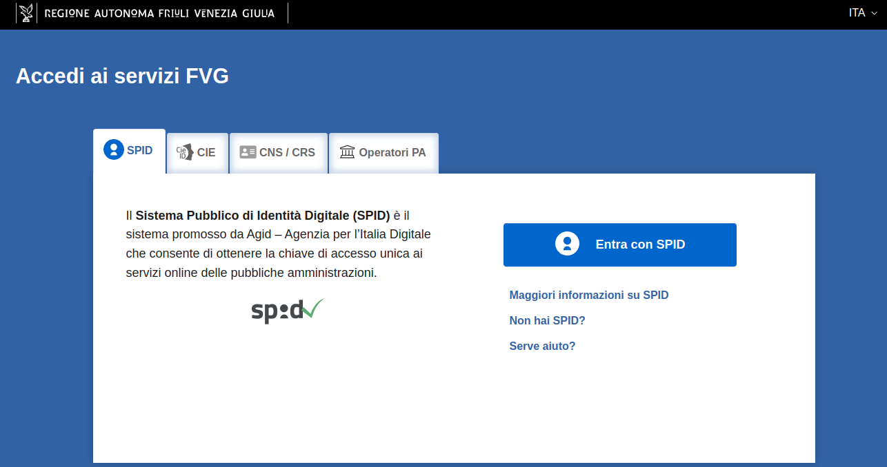Open the Operatori PA tab

point(392,153)
